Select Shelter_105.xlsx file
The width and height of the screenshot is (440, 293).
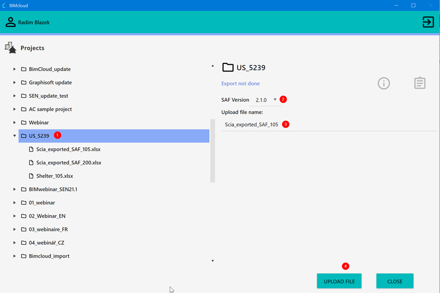[55, 176]
